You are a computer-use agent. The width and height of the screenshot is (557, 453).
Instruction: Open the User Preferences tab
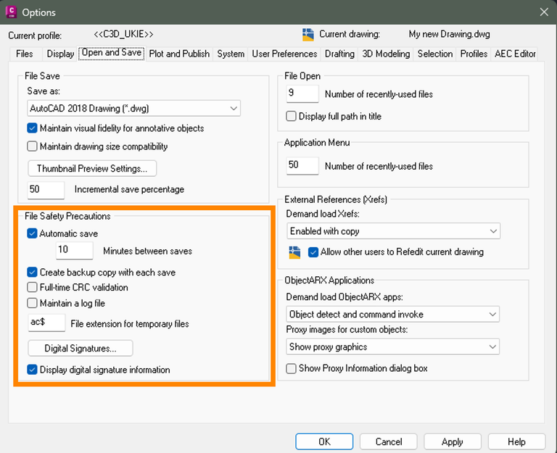284,54
